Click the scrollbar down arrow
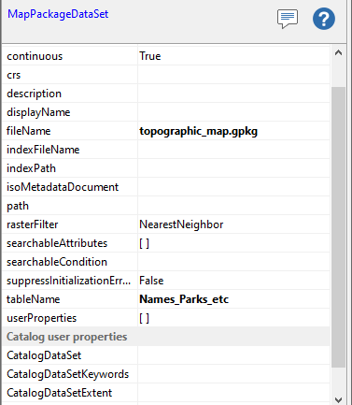 (338, 399)
